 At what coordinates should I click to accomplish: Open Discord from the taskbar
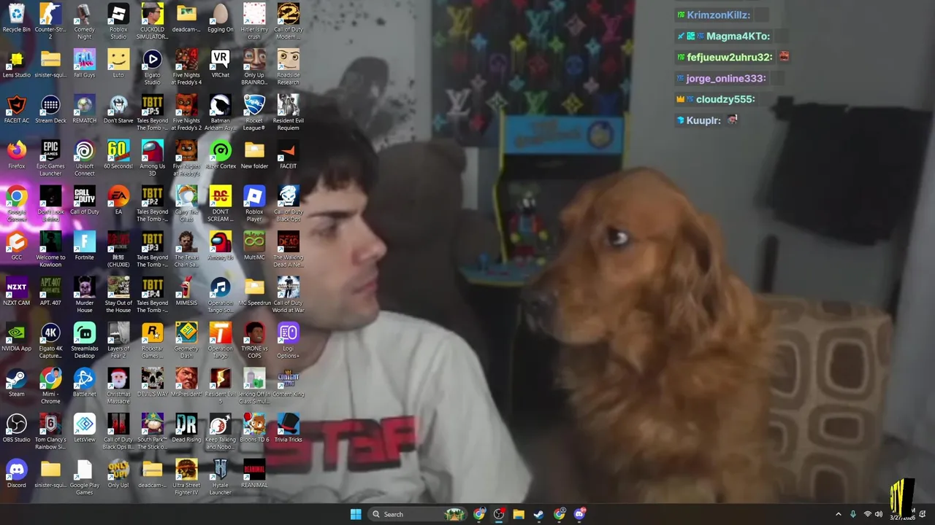[579, 514]
